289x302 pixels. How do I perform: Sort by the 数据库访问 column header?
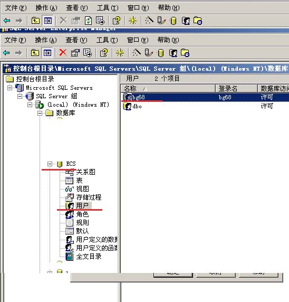(x=273, y=89)
